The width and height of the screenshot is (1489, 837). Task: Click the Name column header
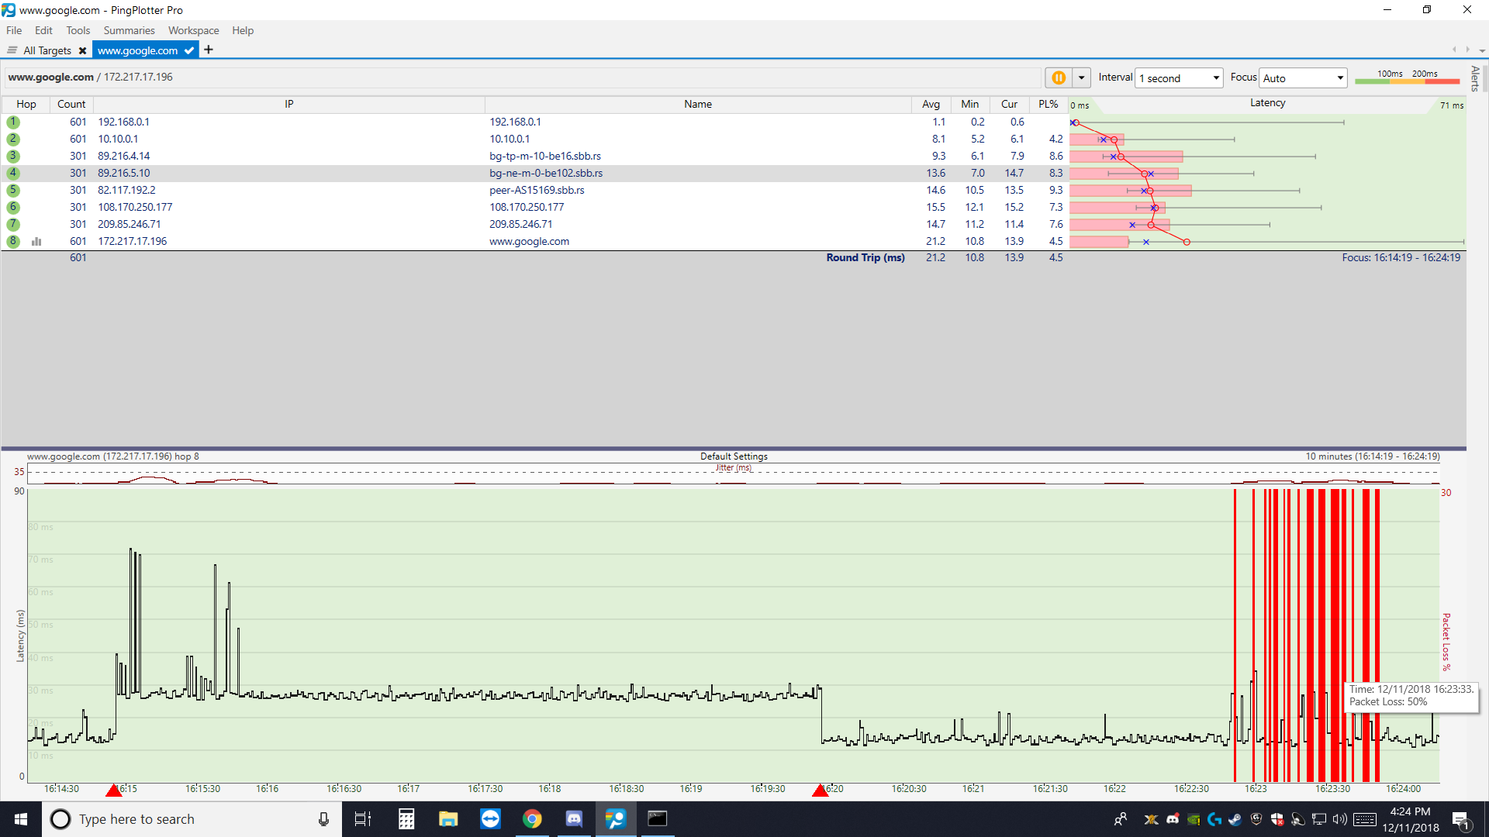point(698,104)
